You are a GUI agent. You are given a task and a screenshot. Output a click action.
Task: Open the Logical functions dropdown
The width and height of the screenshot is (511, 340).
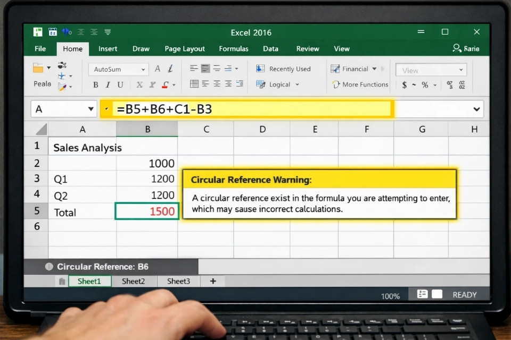tap(298, 84)
